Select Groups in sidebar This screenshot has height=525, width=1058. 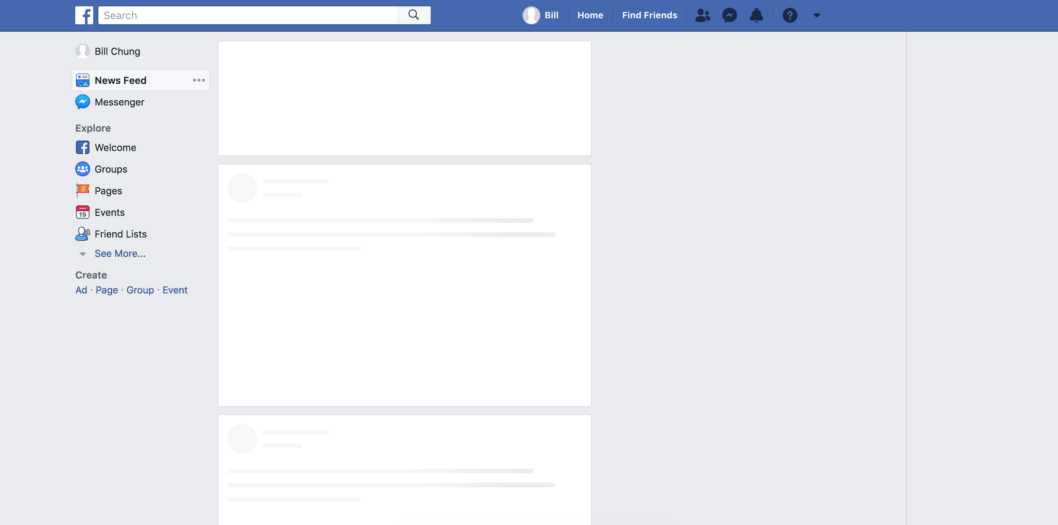click(x=111, y=169)
